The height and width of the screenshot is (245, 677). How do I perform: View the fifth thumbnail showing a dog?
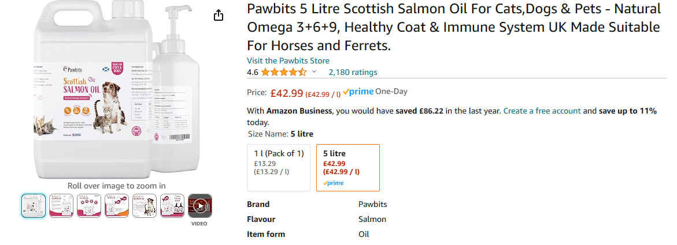click(x=145, y=206)
